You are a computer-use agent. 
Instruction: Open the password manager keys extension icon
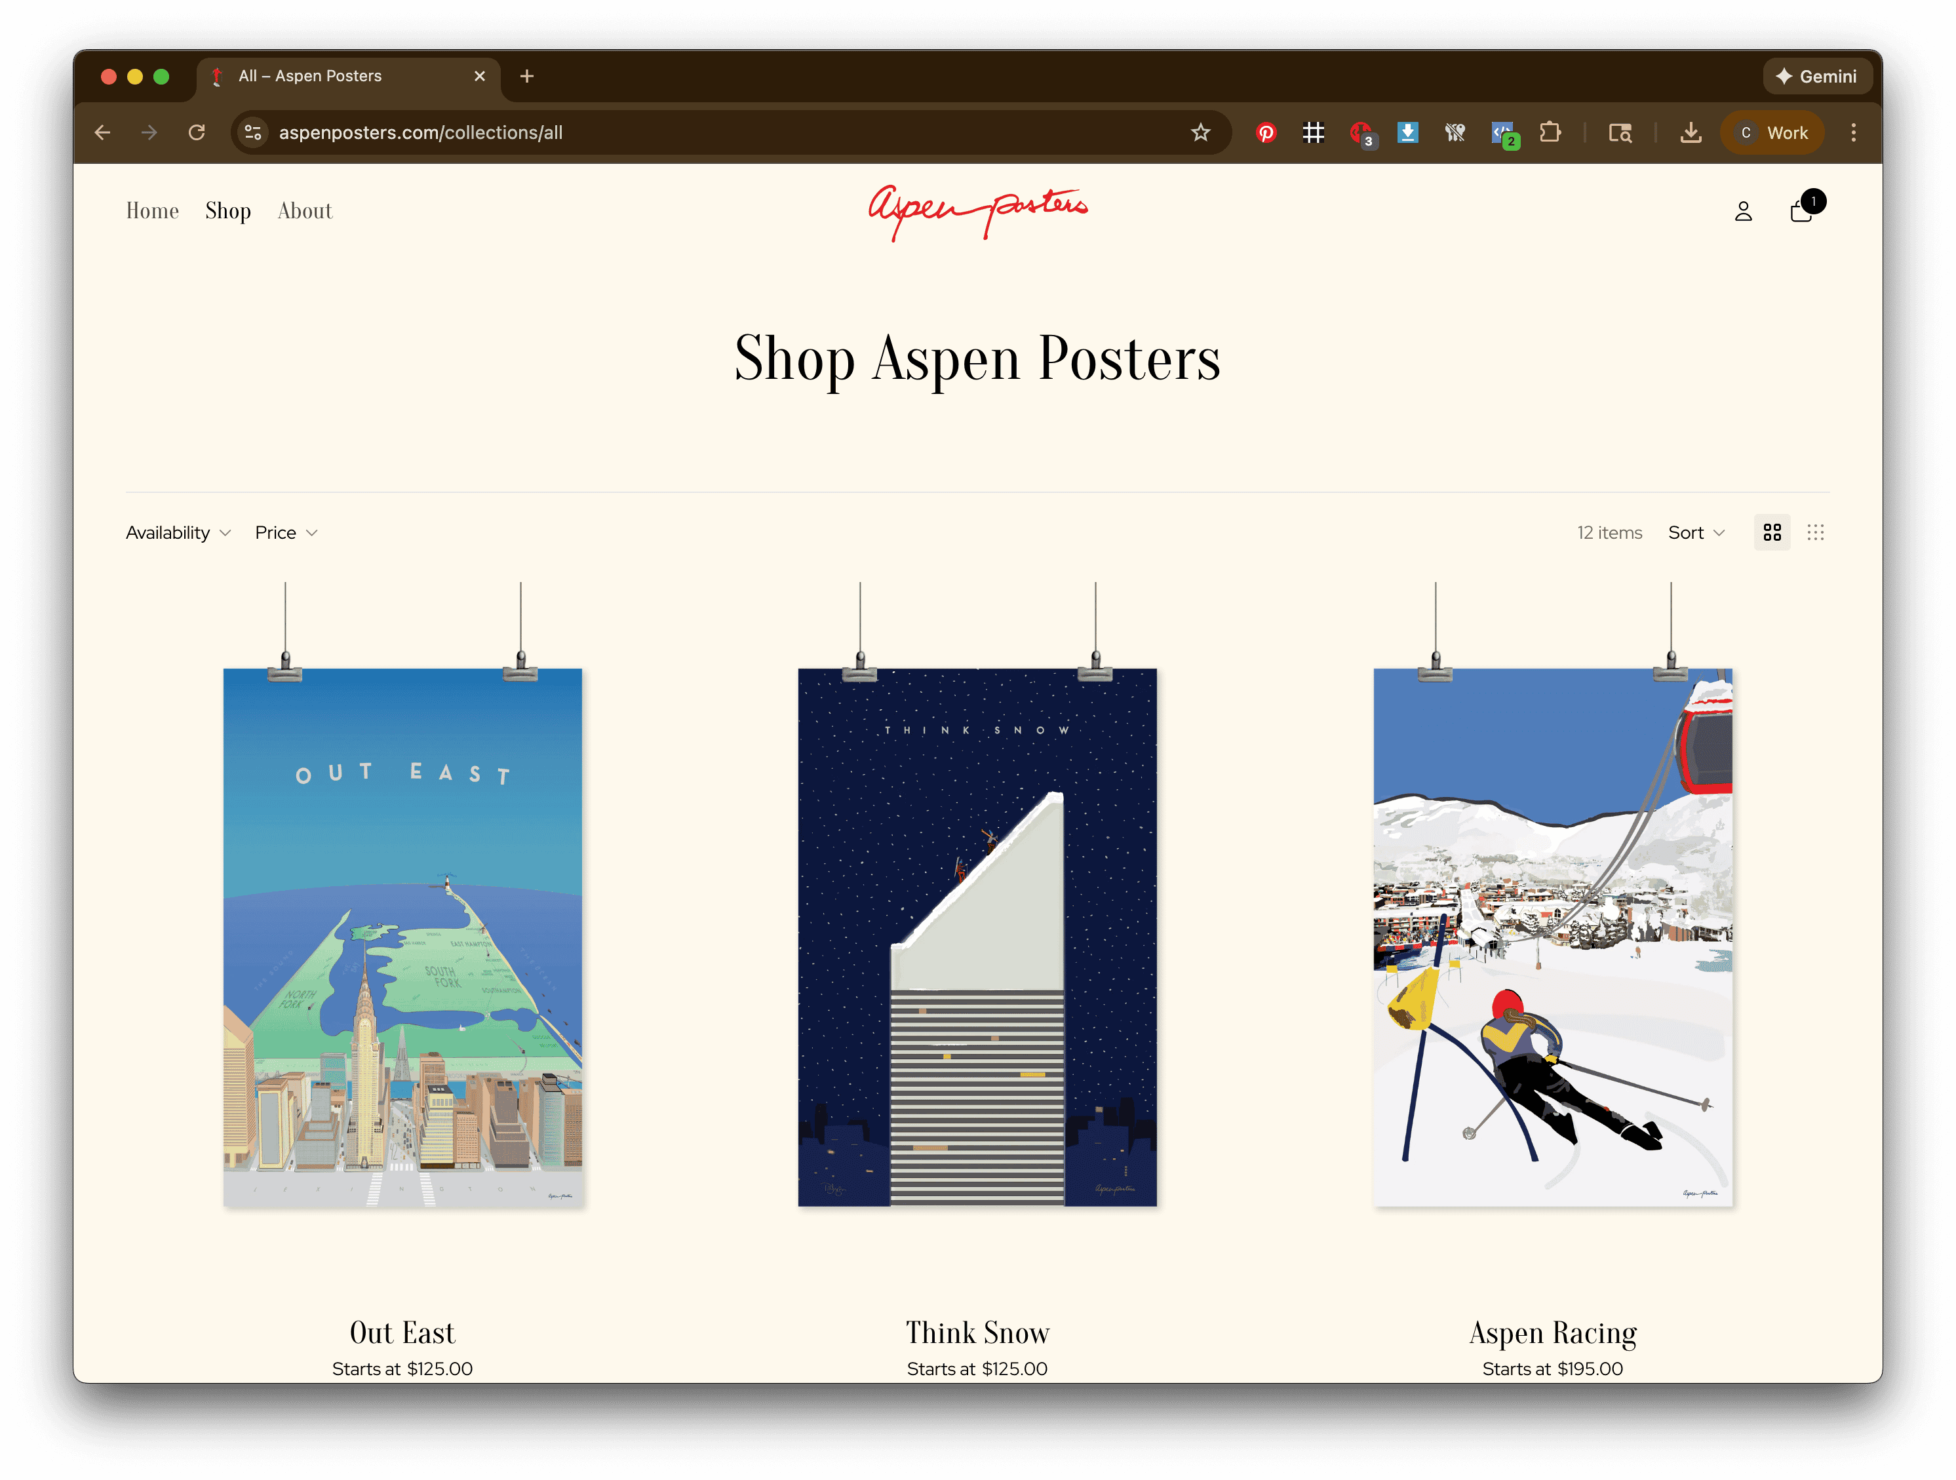(1455, 132)
